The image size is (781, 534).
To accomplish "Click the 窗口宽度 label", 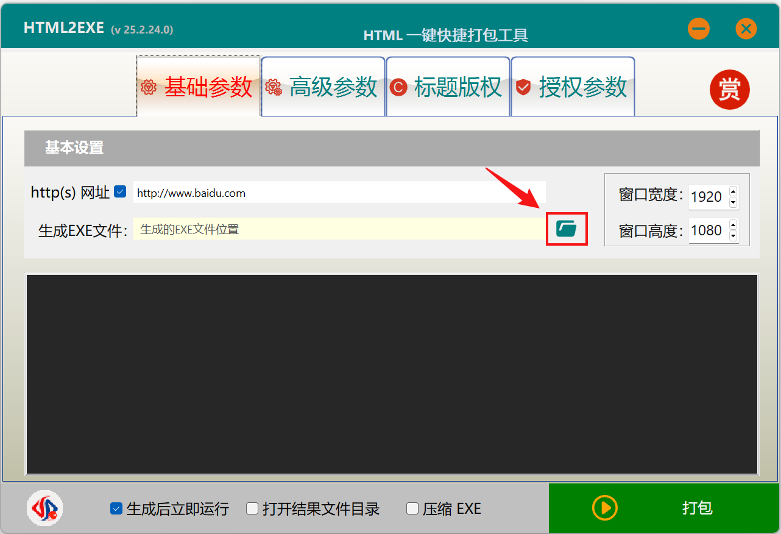I will [651, 195].
